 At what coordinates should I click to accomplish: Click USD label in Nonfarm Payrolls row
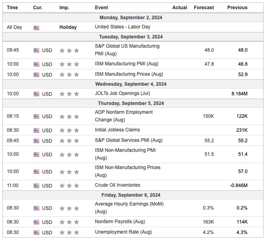(x=47, y=222)
